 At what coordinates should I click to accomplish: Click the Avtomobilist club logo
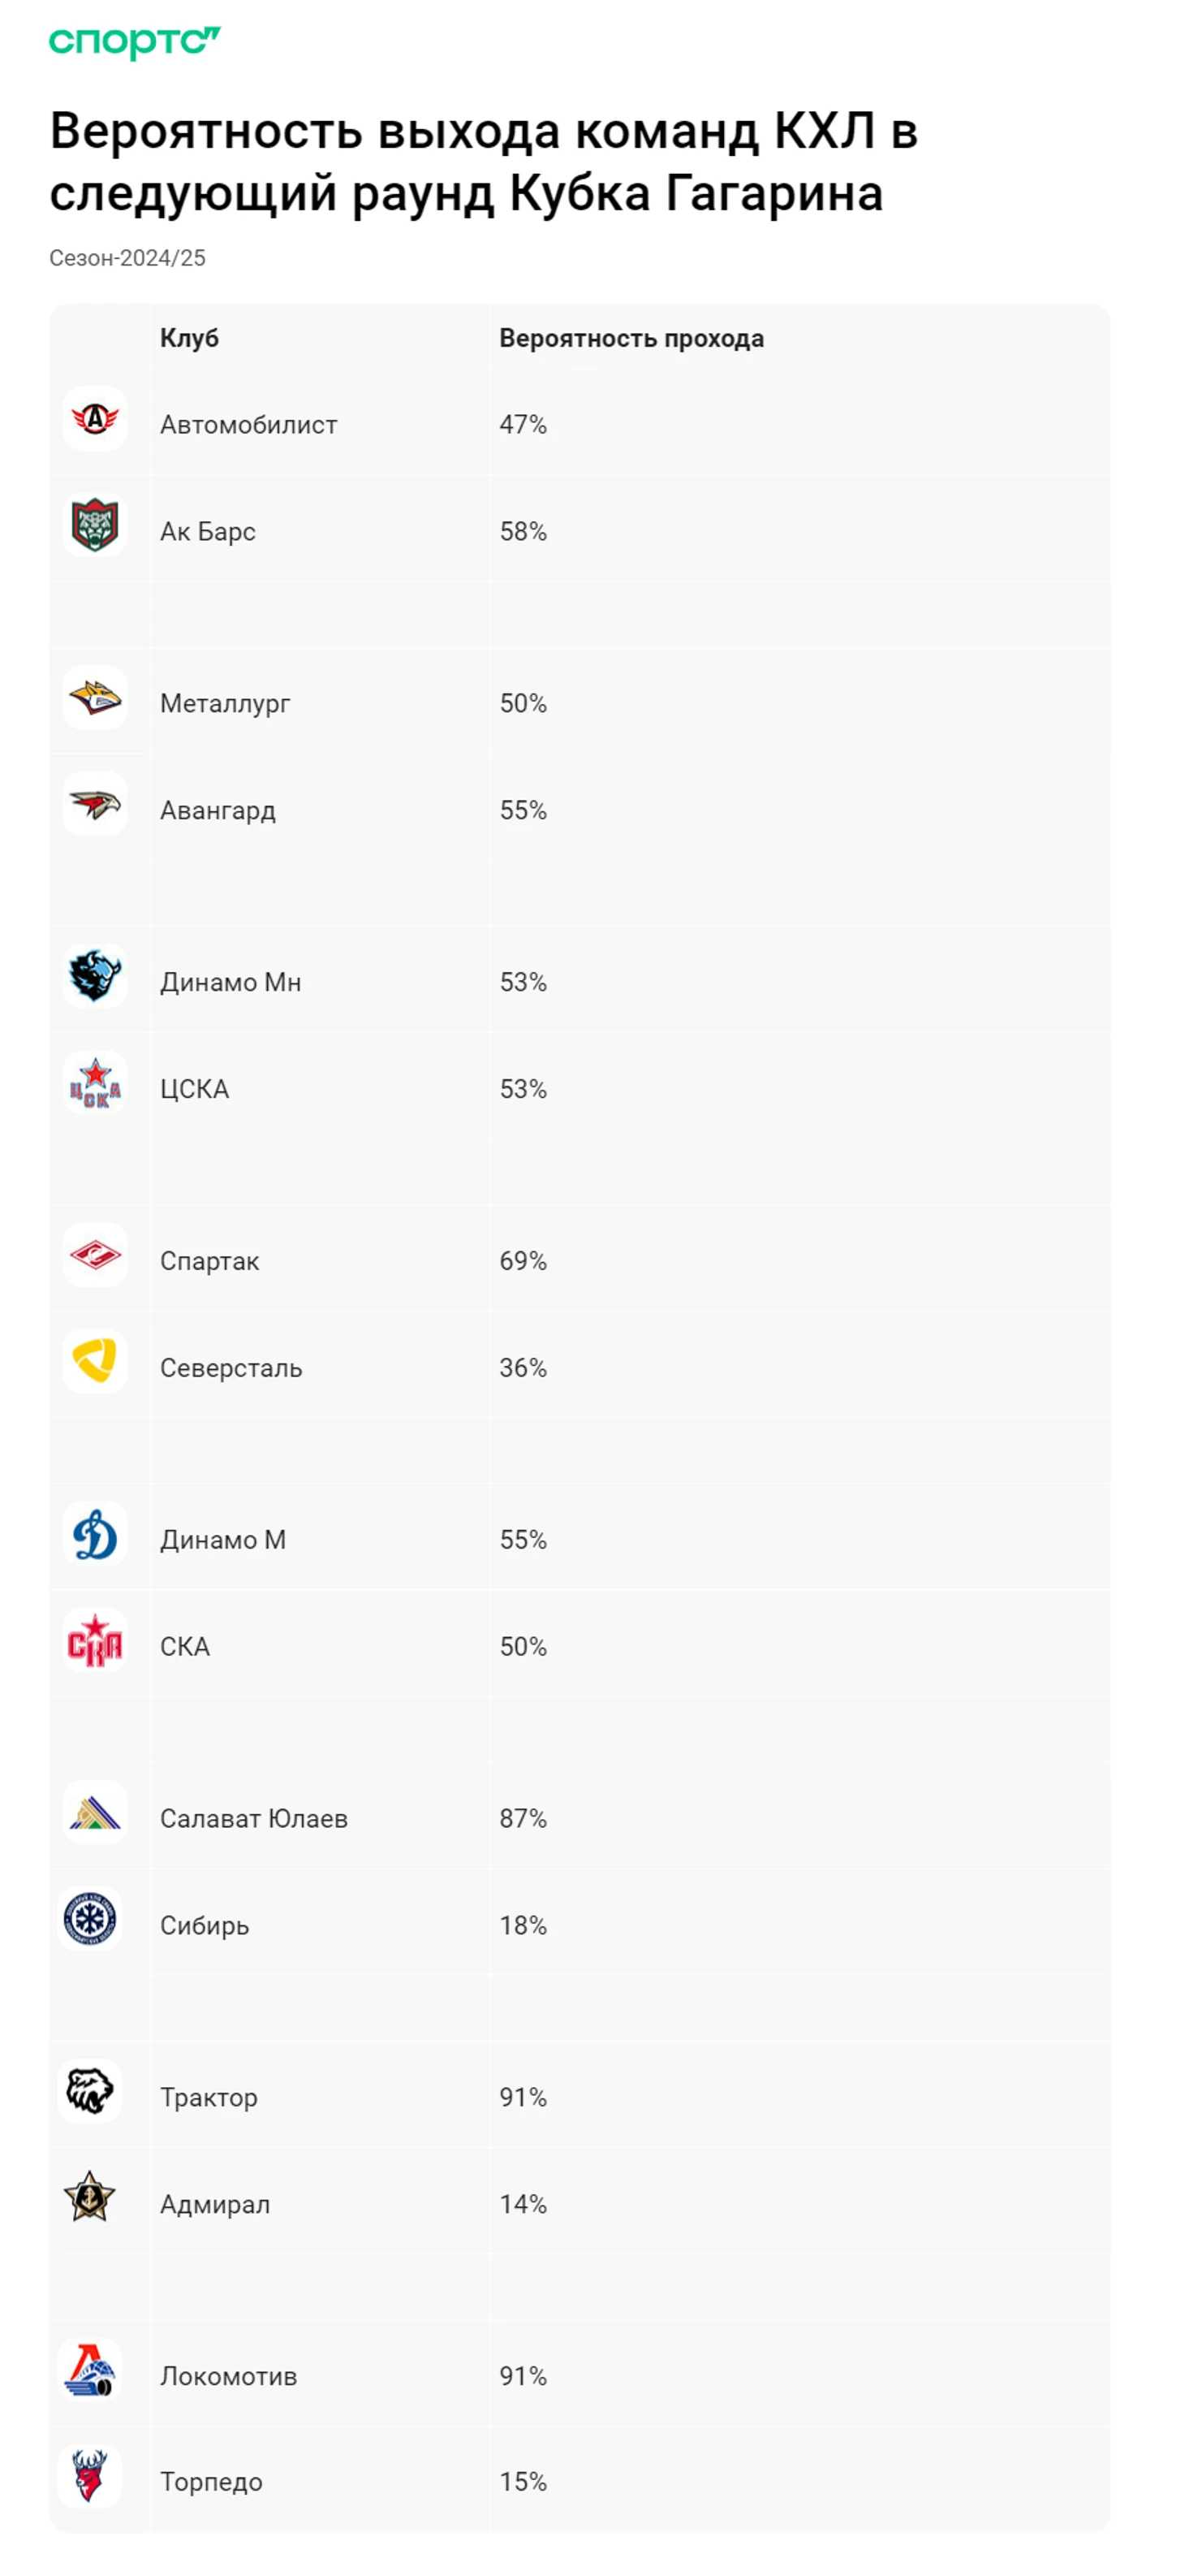(x=95, y=419)
